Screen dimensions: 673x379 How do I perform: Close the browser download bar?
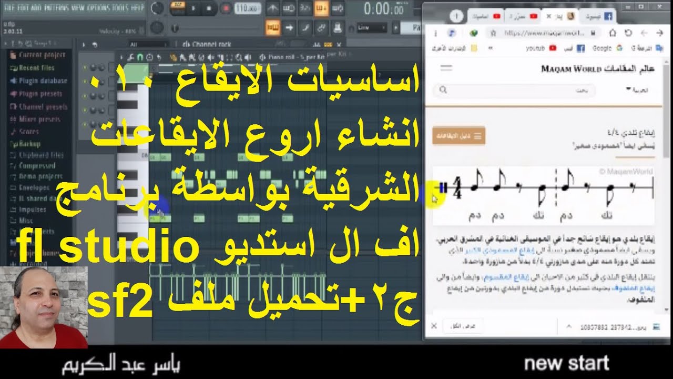pyautogui.click(x=434, y=326)
